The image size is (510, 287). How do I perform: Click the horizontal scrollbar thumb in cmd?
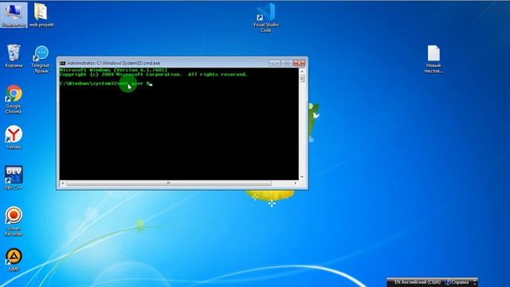tap(169, 183)
